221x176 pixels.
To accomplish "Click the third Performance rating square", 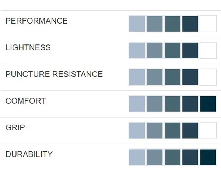I will [172, 24].
